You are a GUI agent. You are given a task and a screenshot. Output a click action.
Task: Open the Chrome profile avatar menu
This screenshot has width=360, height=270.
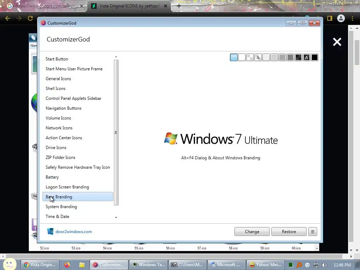(x=341, y=18)
